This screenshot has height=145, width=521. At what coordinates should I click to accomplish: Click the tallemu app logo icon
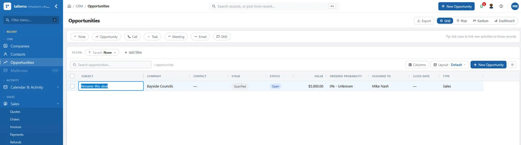[x=7, y=6]
